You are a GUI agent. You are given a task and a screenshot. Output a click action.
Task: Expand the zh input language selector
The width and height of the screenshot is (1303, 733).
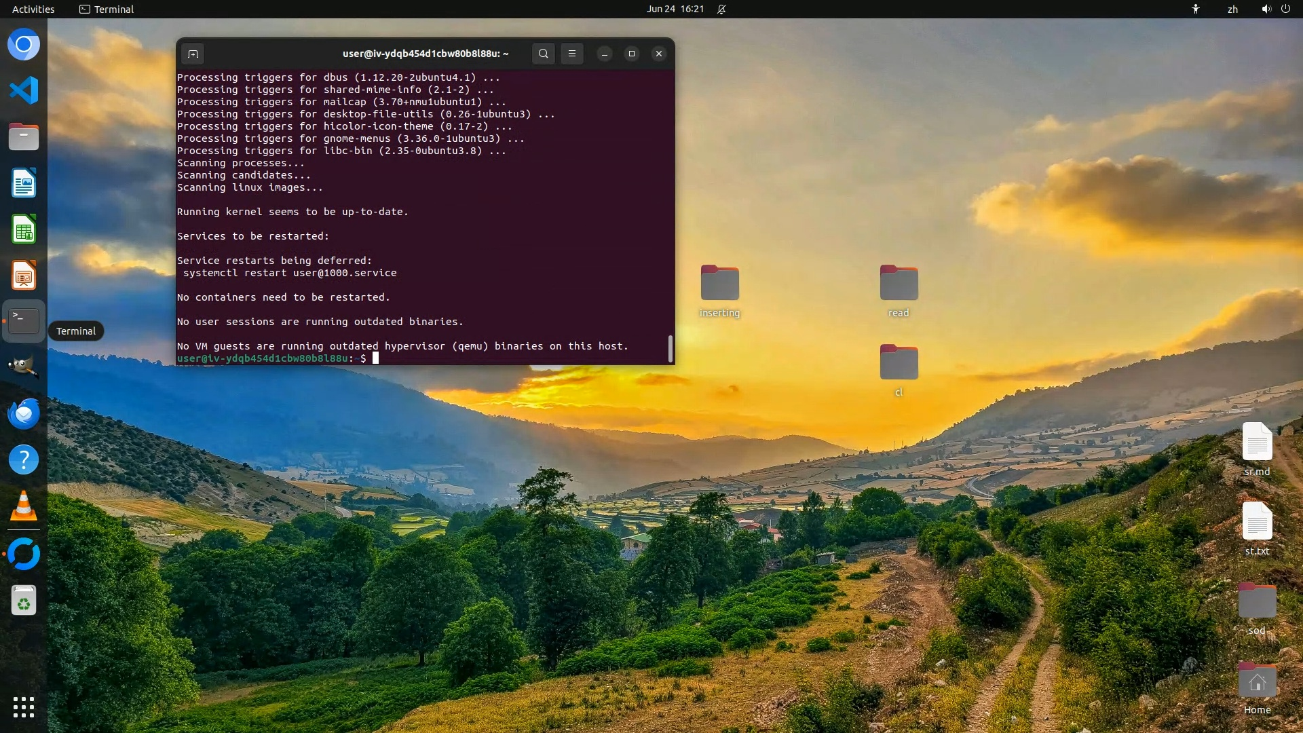pyautogui.click(x=1232, y=9)
